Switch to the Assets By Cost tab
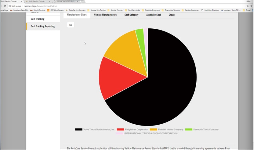254x150 pixels. [x=154, y=15]
